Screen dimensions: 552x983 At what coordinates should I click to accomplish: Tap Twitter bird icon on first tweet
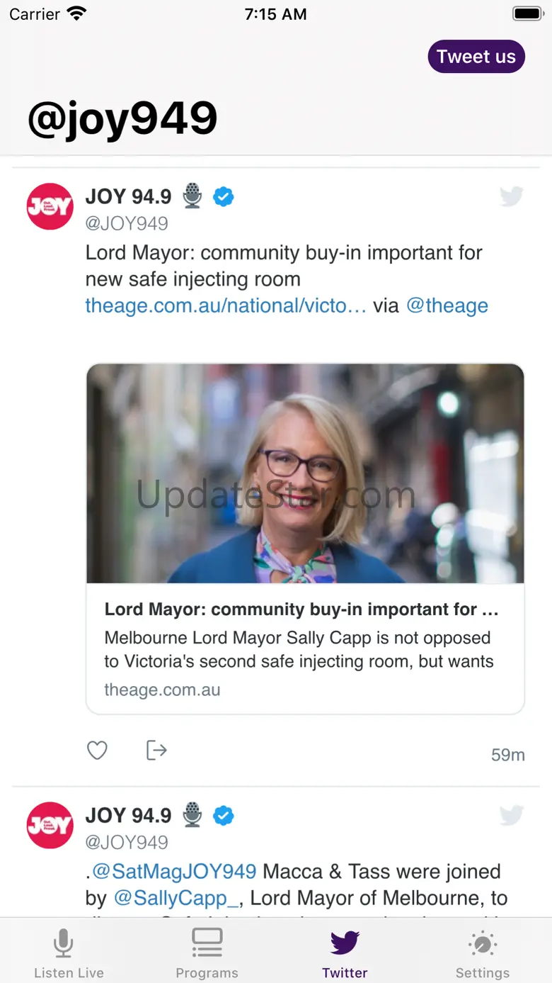pyautogui.click(x=511, y=196)
